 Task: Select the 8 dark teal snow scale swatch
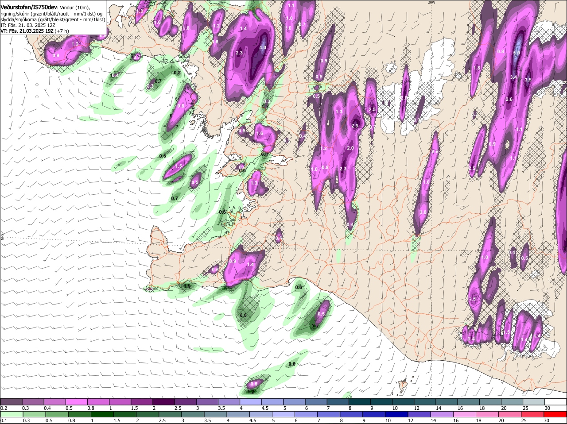360,402
